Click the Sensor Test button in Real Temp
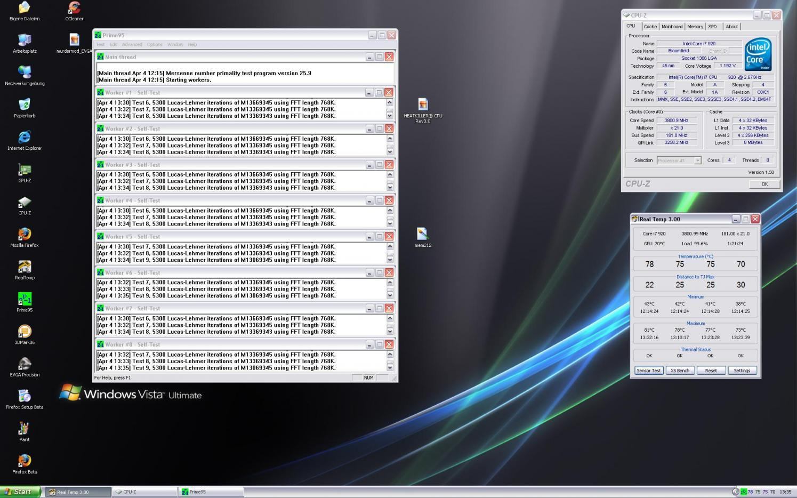Image resolution: width=797 pixels, height=498 pixels. [x=649, y=371]
